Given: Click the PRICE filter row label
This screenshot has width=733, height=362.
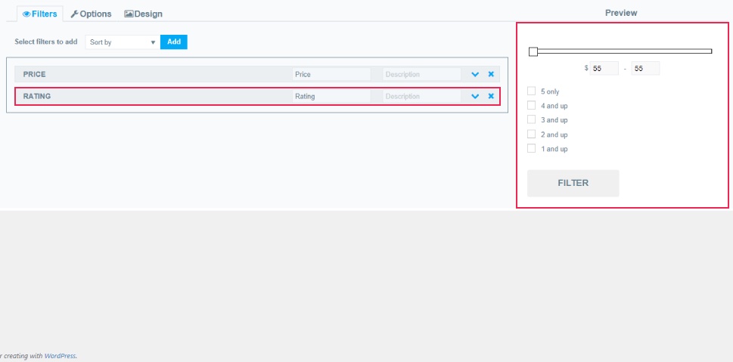Looking at the screenshot, I should 34,74.
